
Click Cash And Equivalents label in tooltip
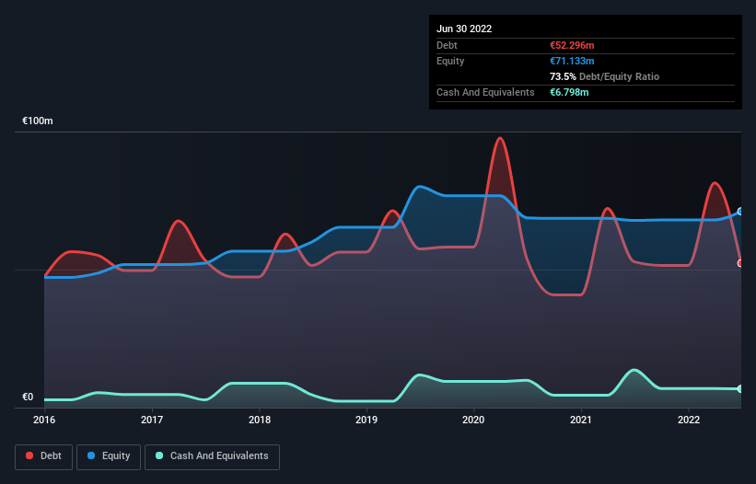485,92
